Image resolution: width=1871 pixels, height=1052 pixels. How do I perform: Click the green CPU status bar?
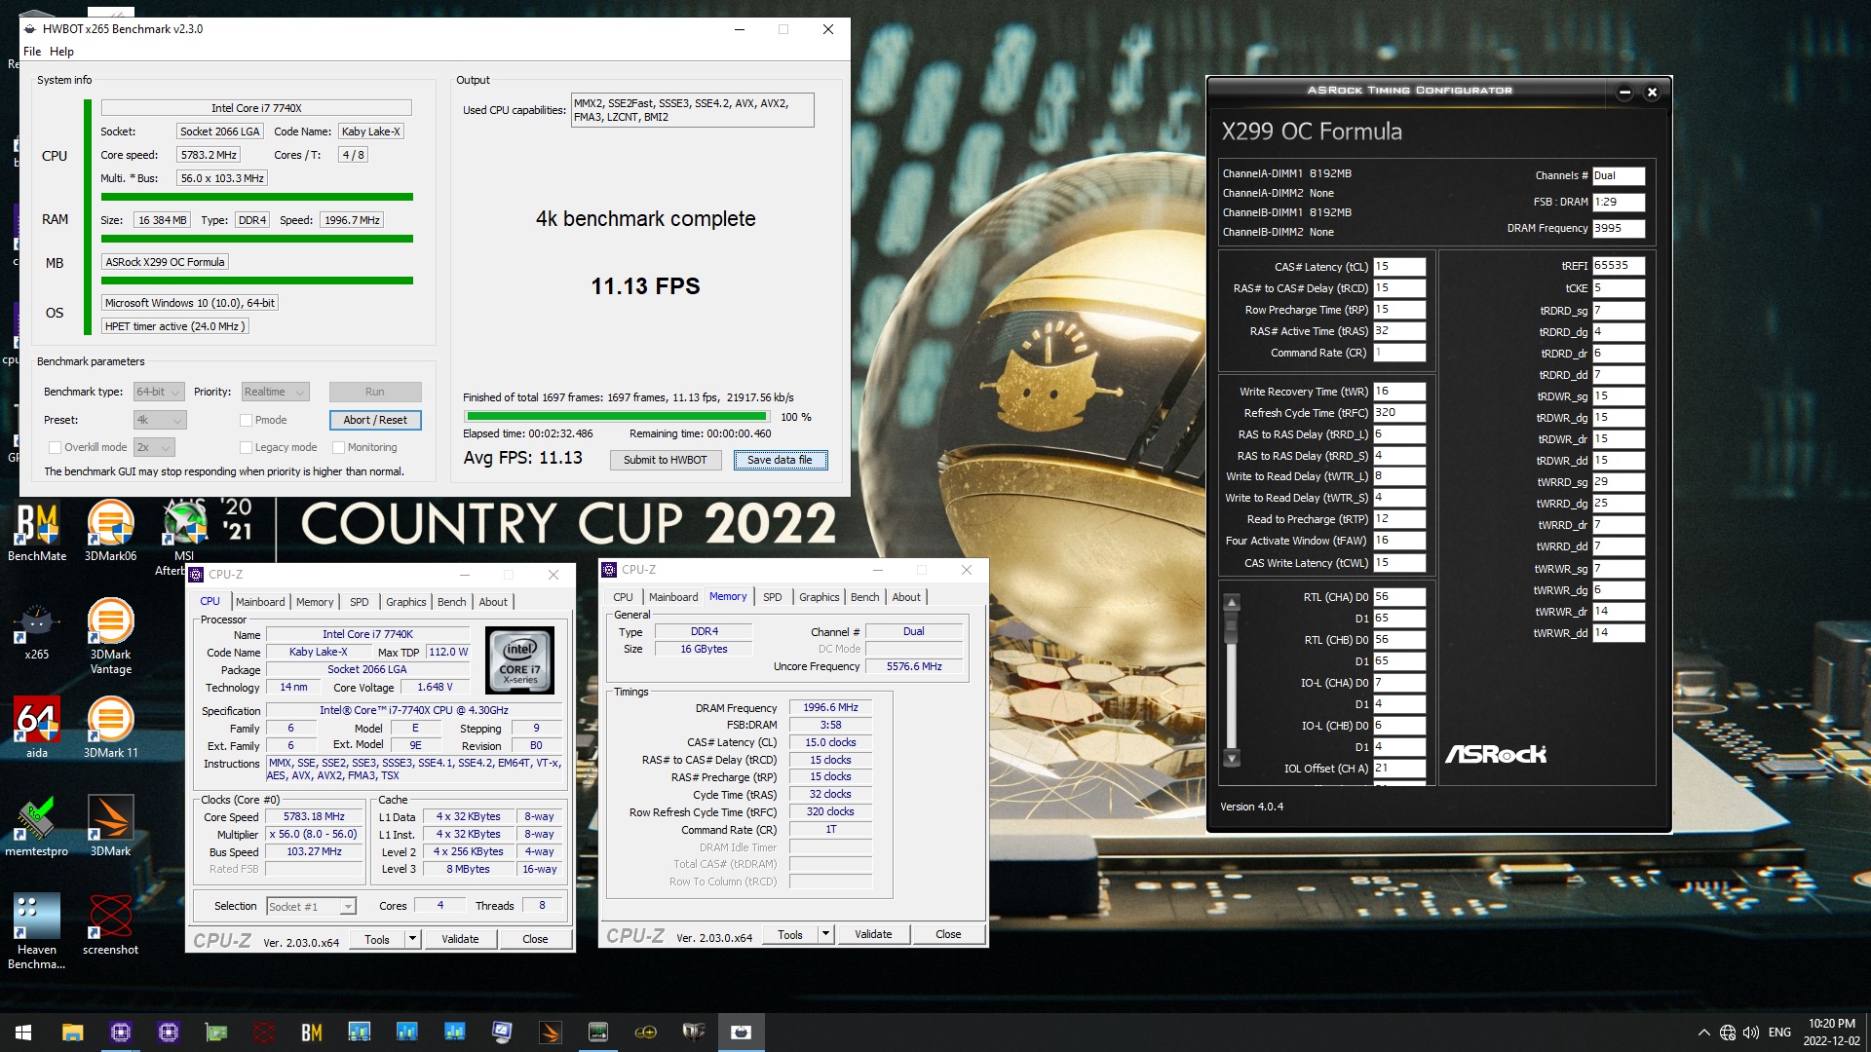[x=257, y=197]
